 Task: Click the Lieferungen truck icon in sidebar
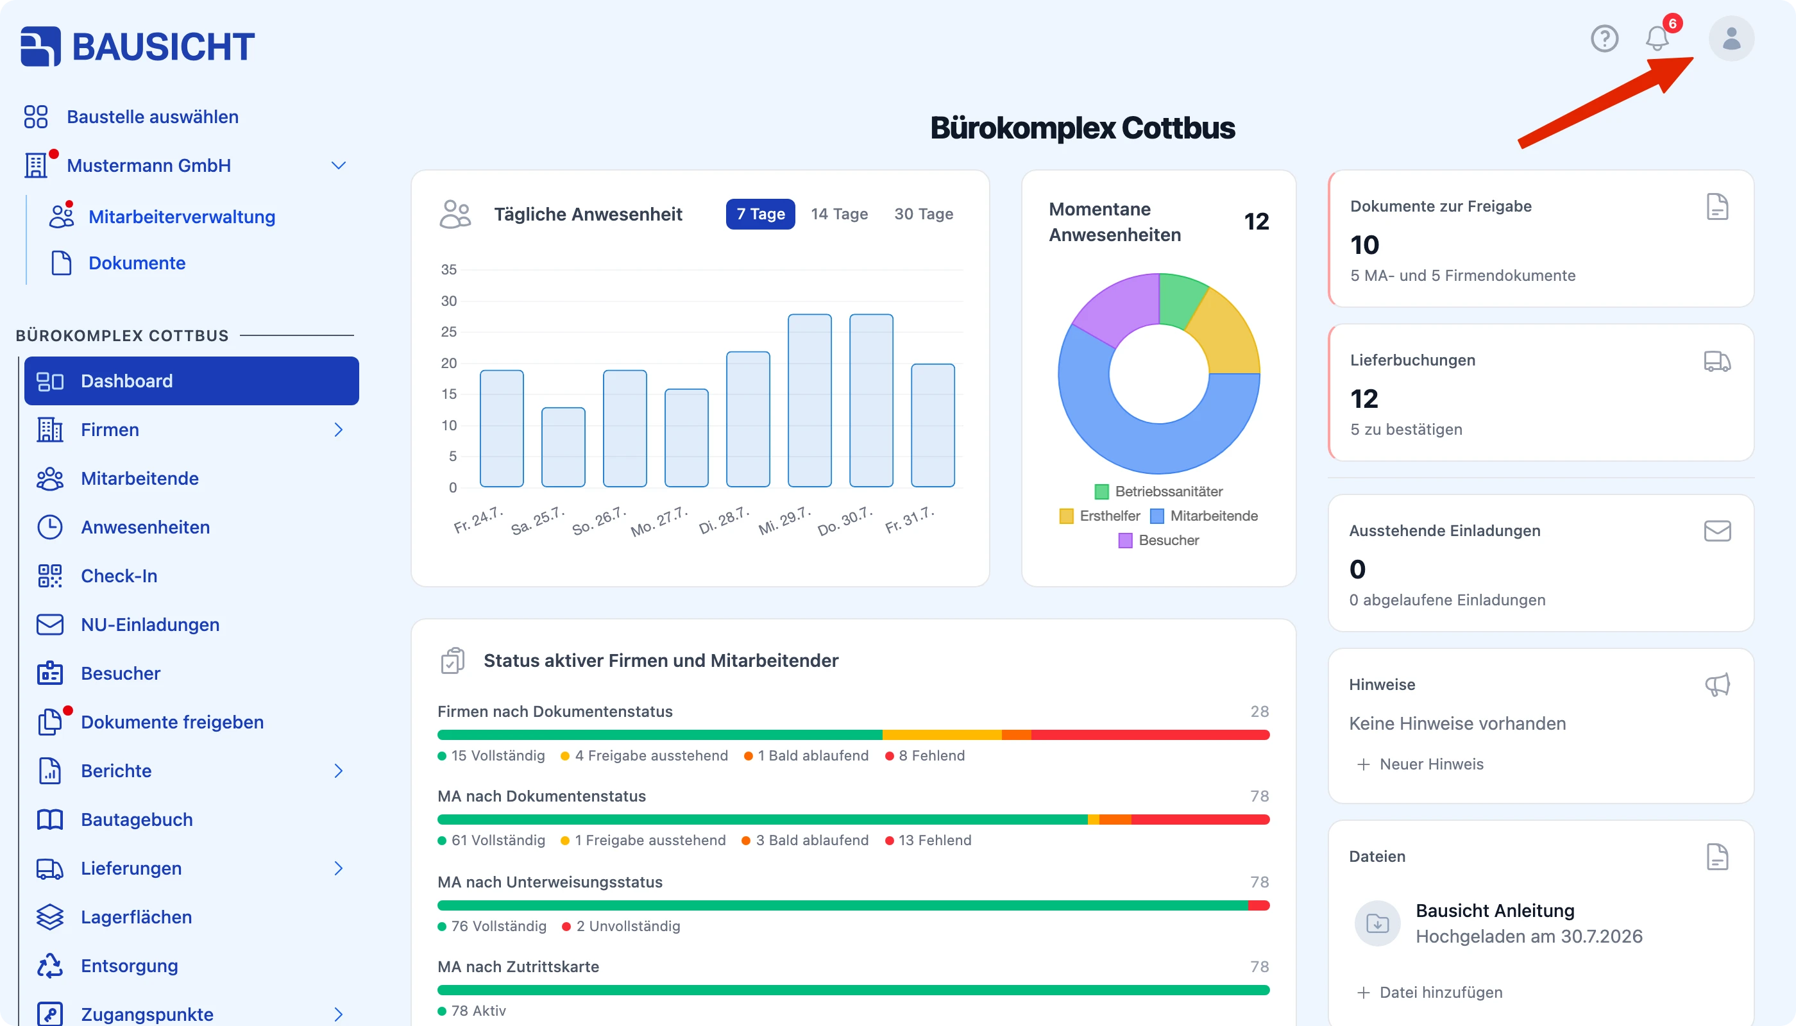click(x=49, y=868)
